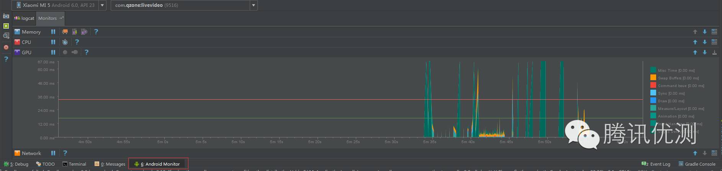Click the Misc Time legend swatch
Image resolution: width=722 pixels, height=171 pixels.
point(653,70)
